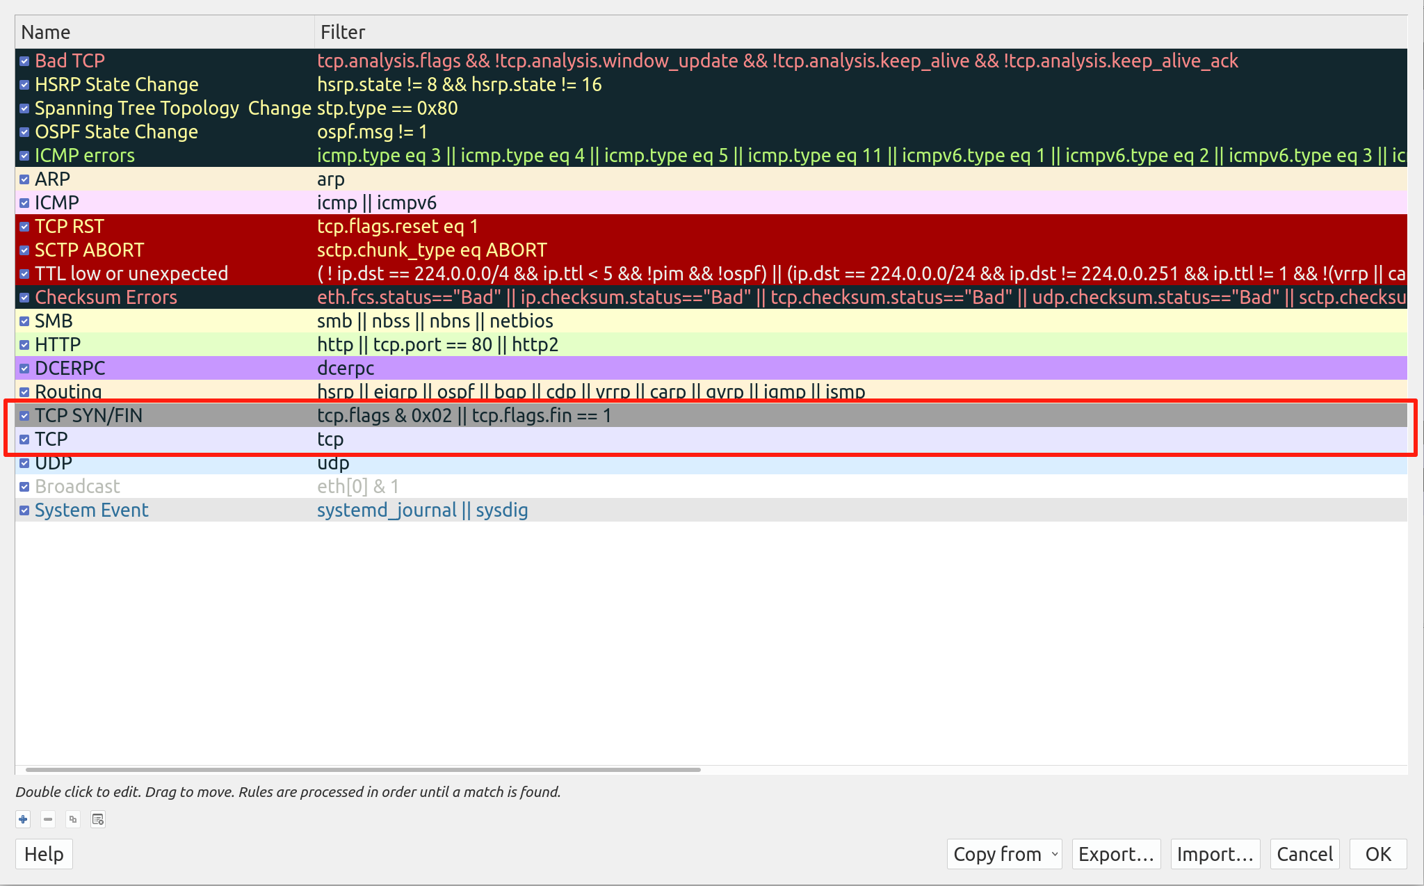Toggle the SMB rule checkbox
Screen dimensions: 1424x886
coord(24,321)
